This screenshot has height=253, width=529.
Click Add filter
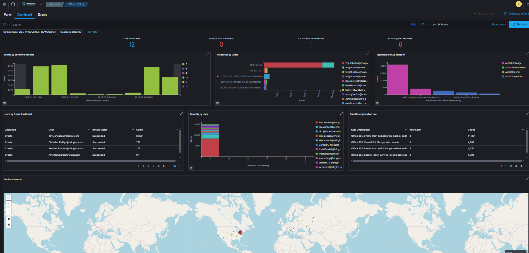click(92, 32)
